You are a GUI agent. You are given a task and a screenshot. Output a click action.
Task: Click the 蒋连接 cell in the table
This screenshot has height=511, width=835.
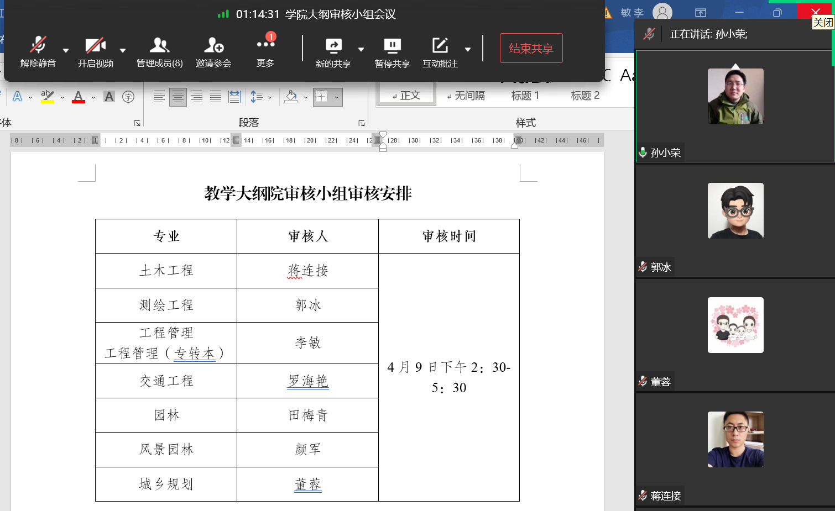pyautogui.click(x=307, y=271)
